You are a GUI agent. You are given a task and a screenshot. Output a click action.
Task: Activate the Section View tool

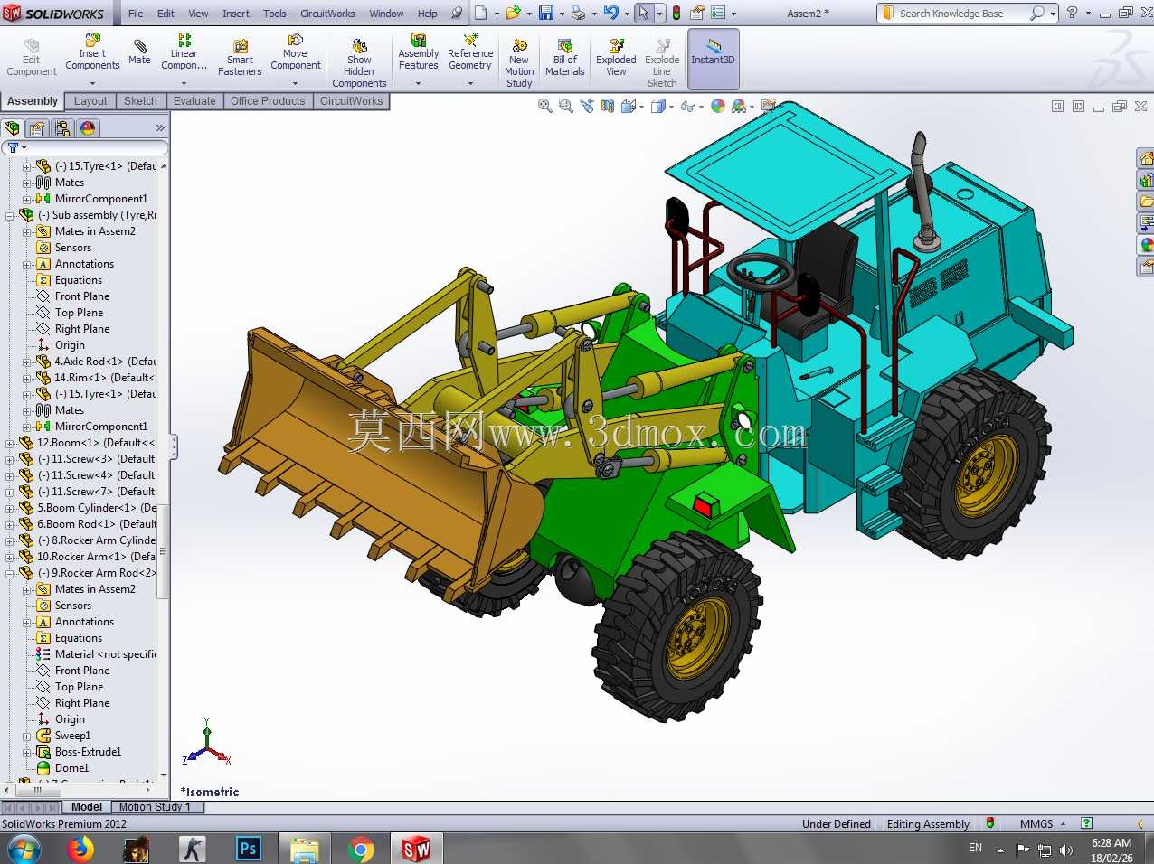pos(608,106)
